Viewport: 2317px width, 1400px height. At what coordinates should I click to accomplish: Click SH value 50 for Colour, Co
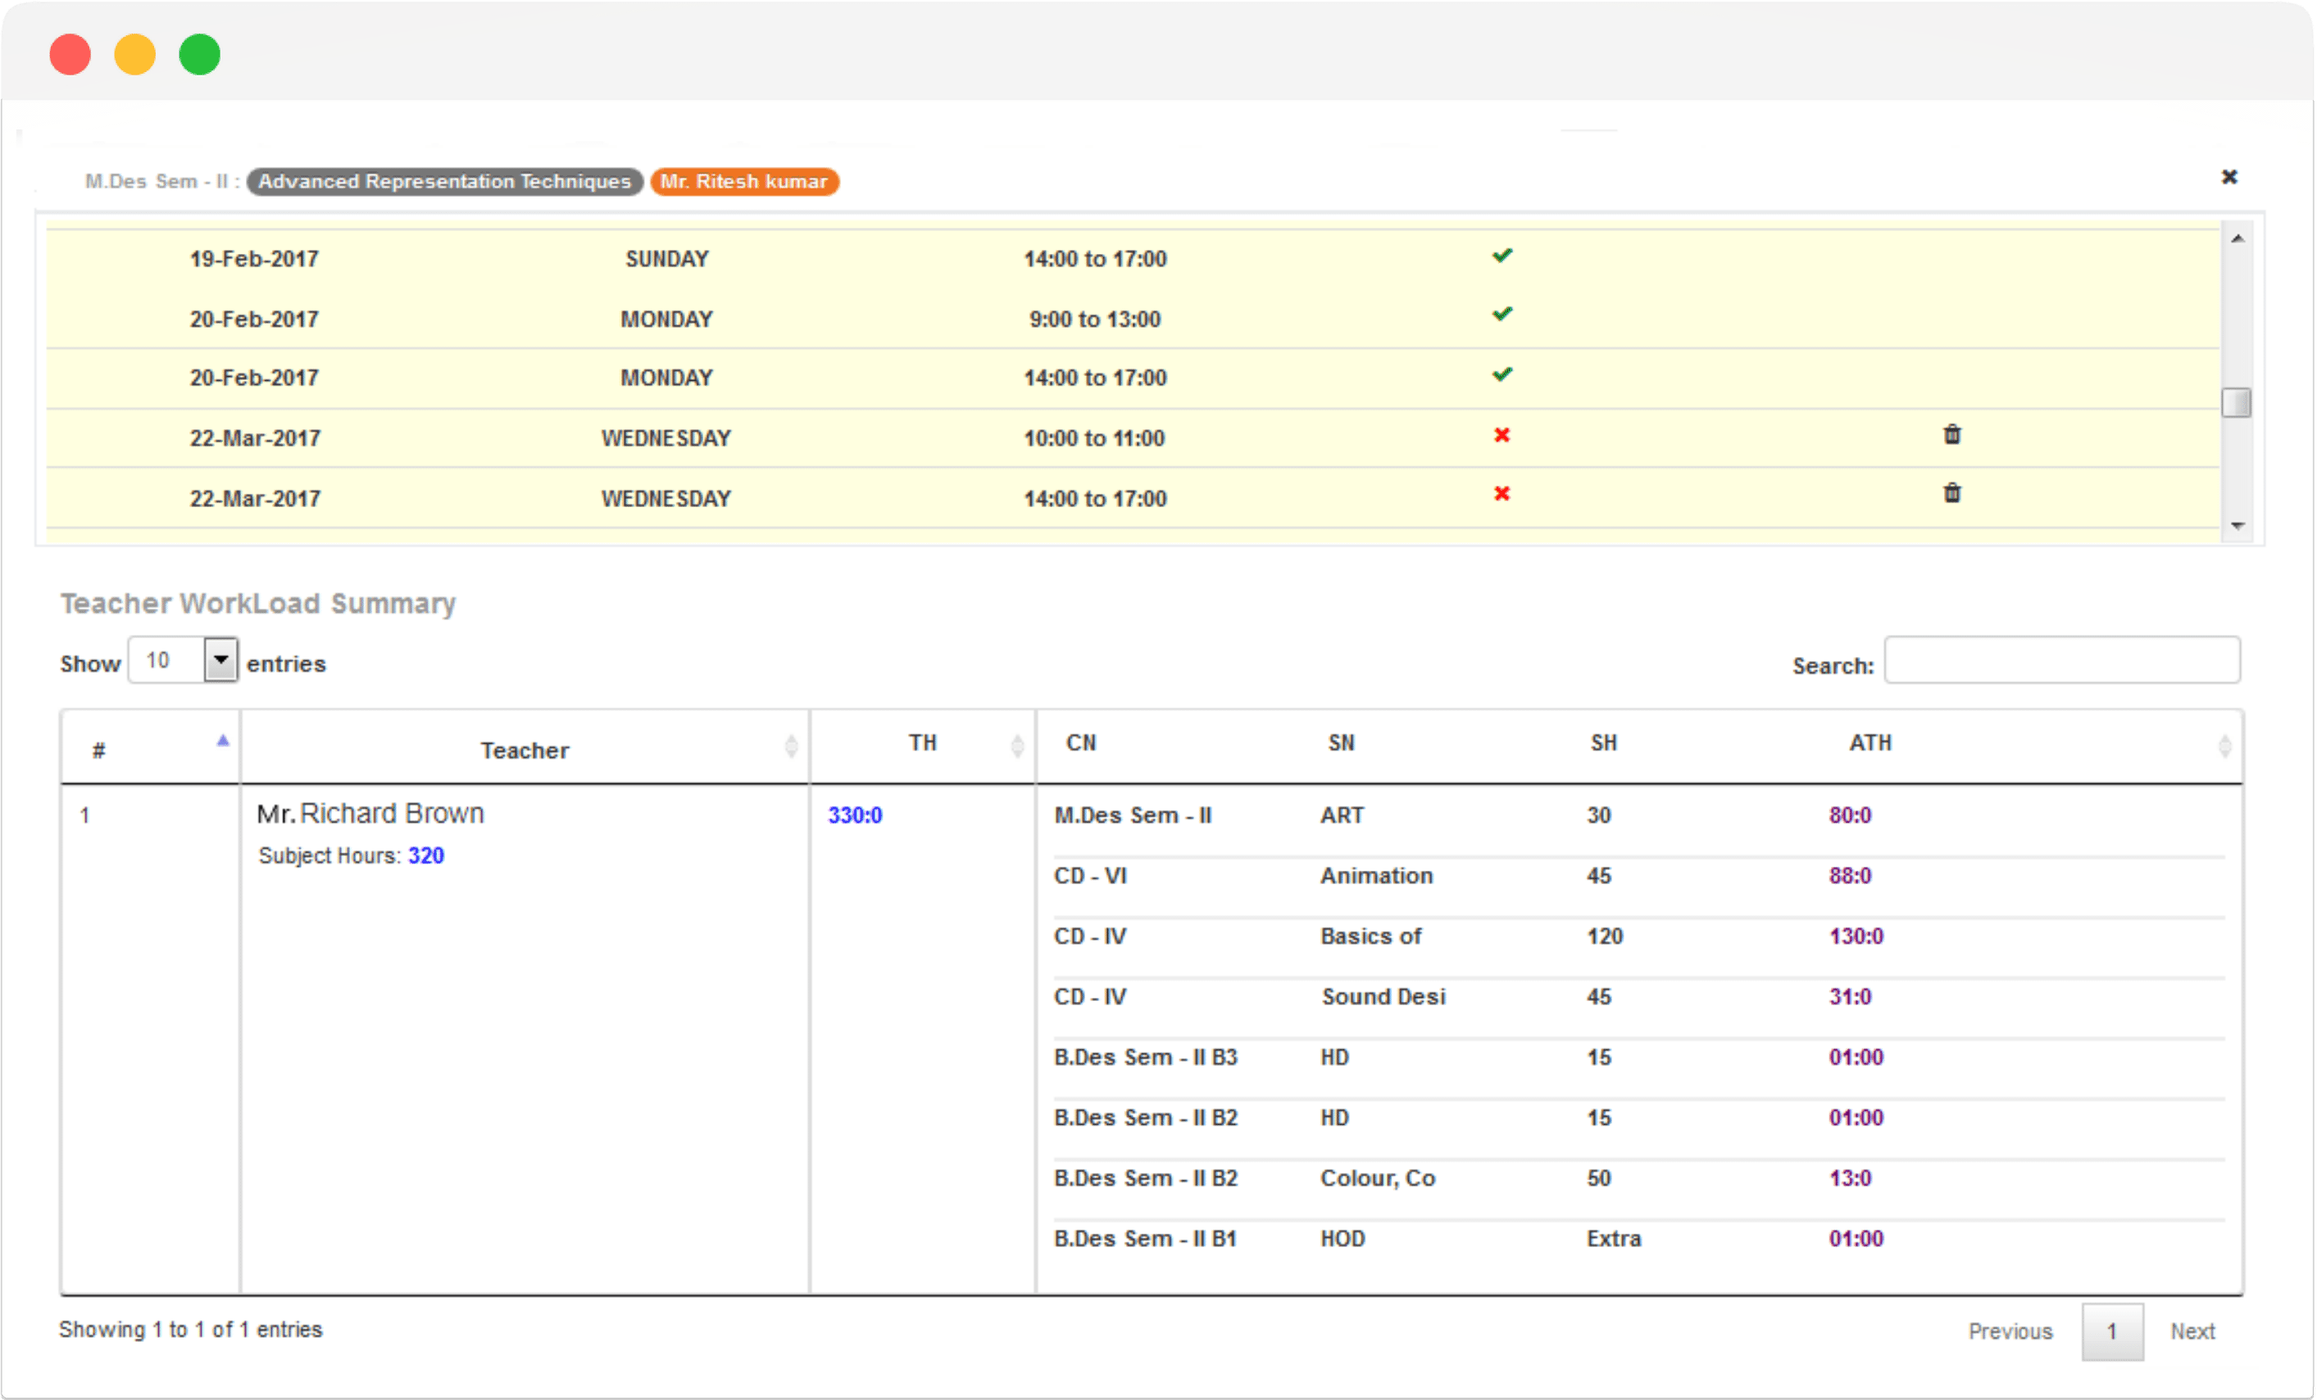pyautogui.click(x=1598, y=1178)
